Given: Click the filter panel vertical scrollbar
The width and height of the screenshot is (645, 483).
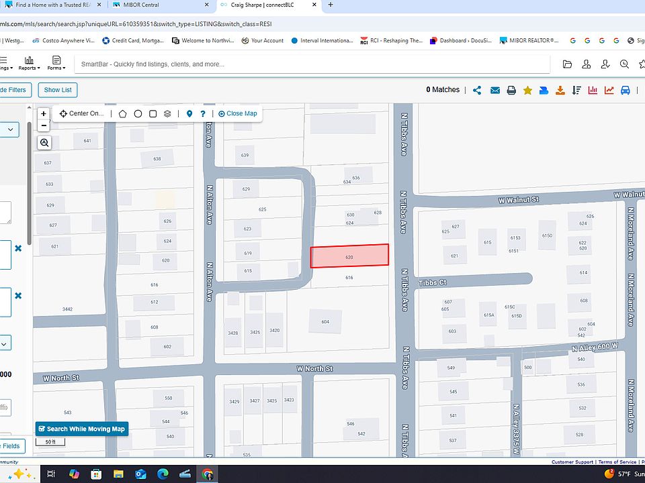Looking at the screenshot, I should 29,182.
